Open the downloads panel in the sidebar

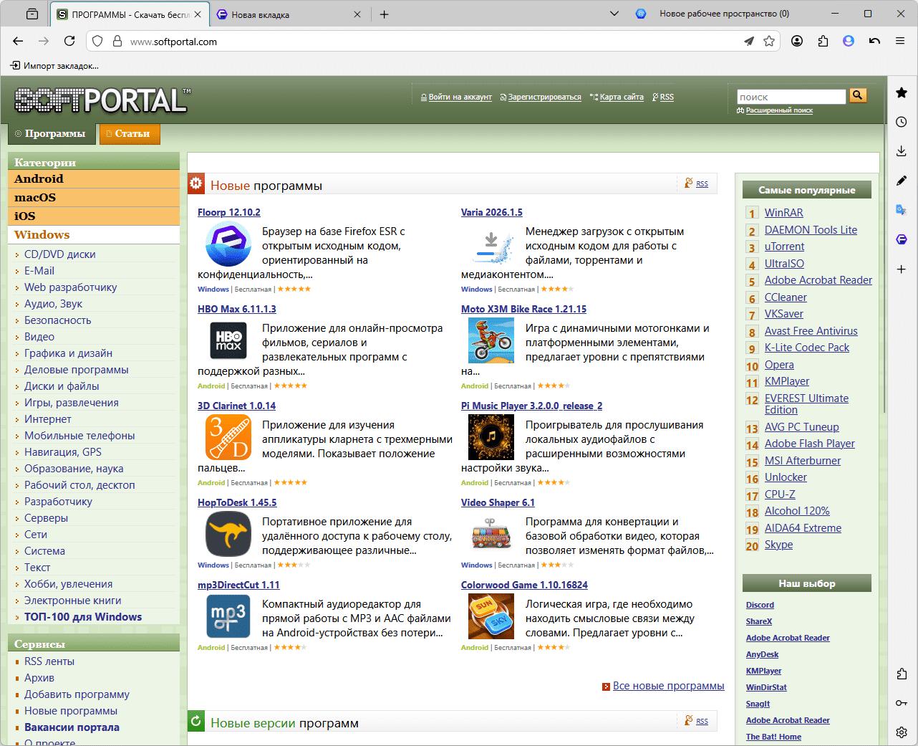click(x=902, y=151)
